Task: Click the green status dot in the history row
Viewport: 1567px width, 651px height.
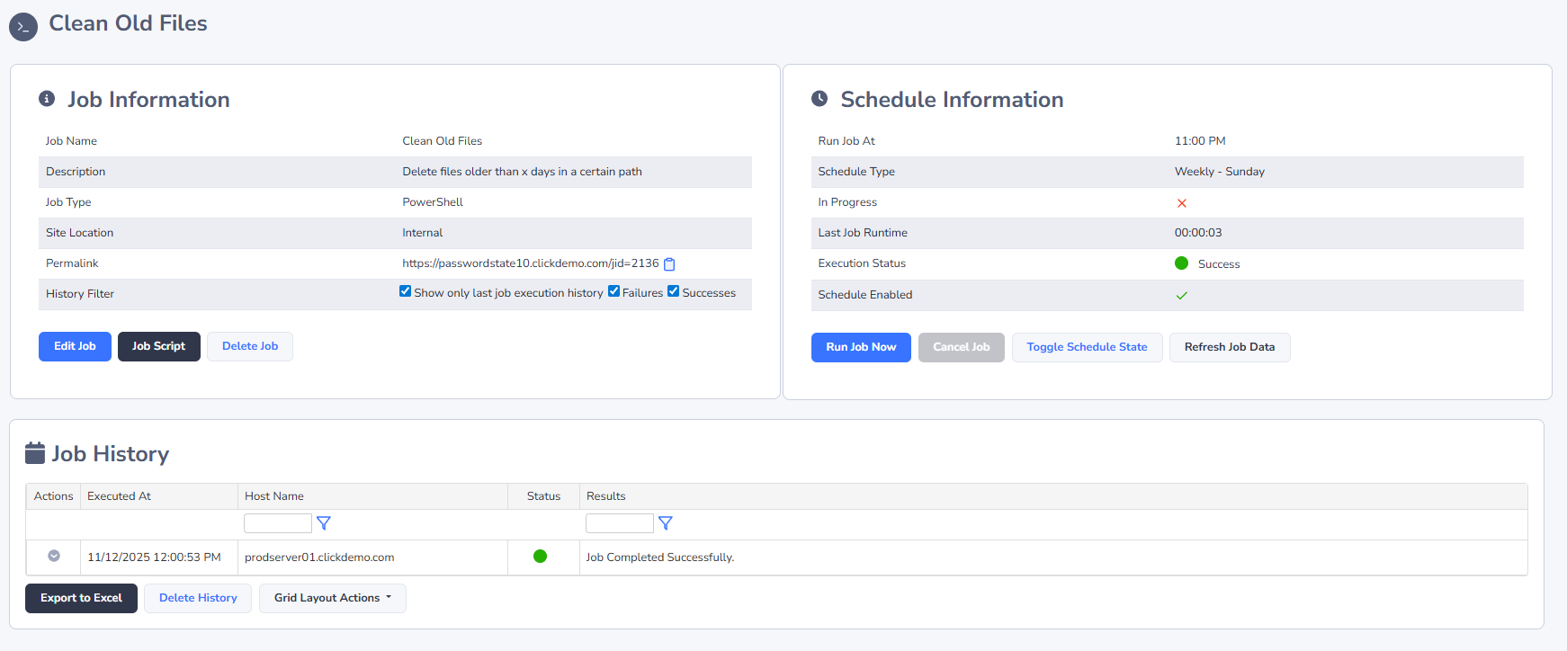Action: pyautogui.click(x=540, y=557)
